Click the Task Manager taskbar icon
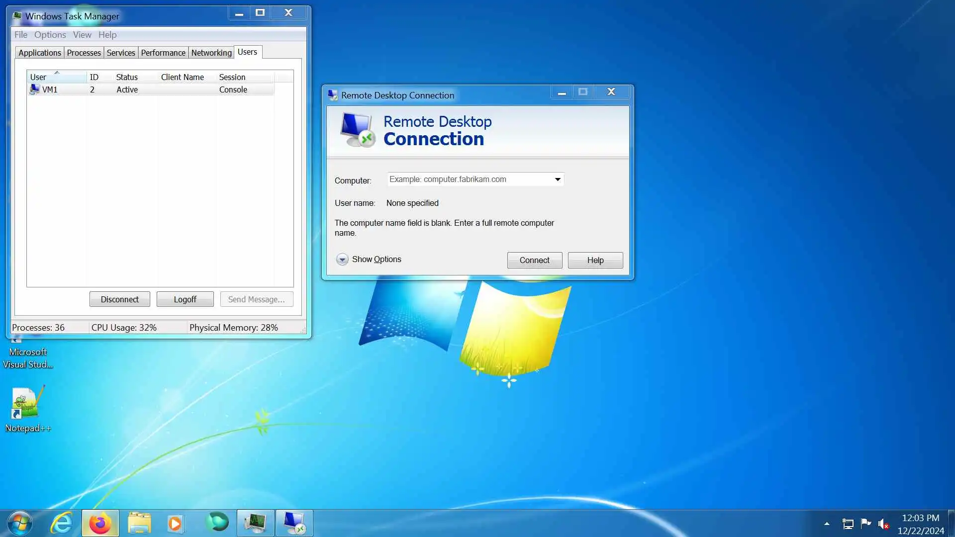Viewport: 955px width, 537px height. point(255,523)
